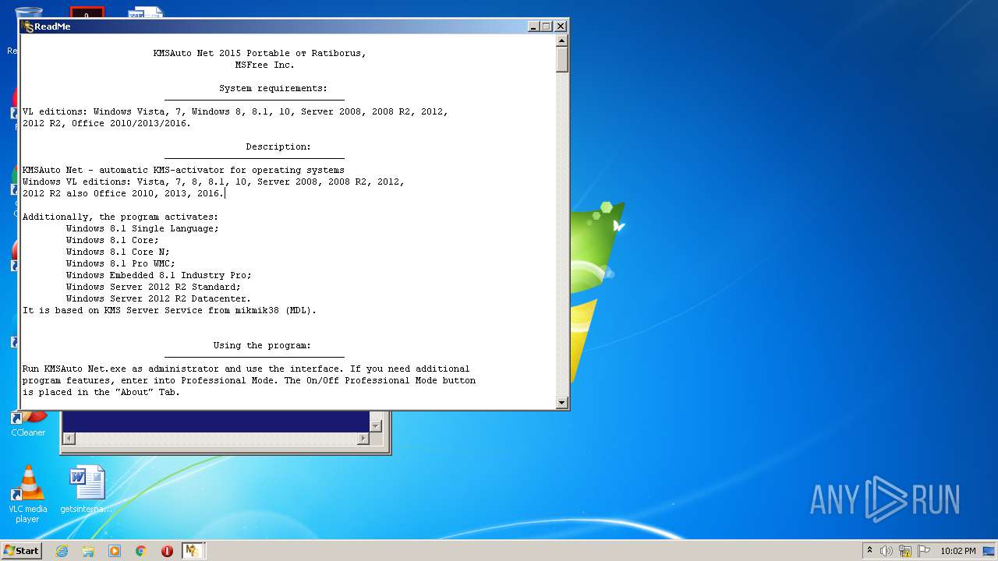Click the 'Windows 8.1 Core N;' line
The width and height of the screenshot is (998, 561).
(118, 252)
